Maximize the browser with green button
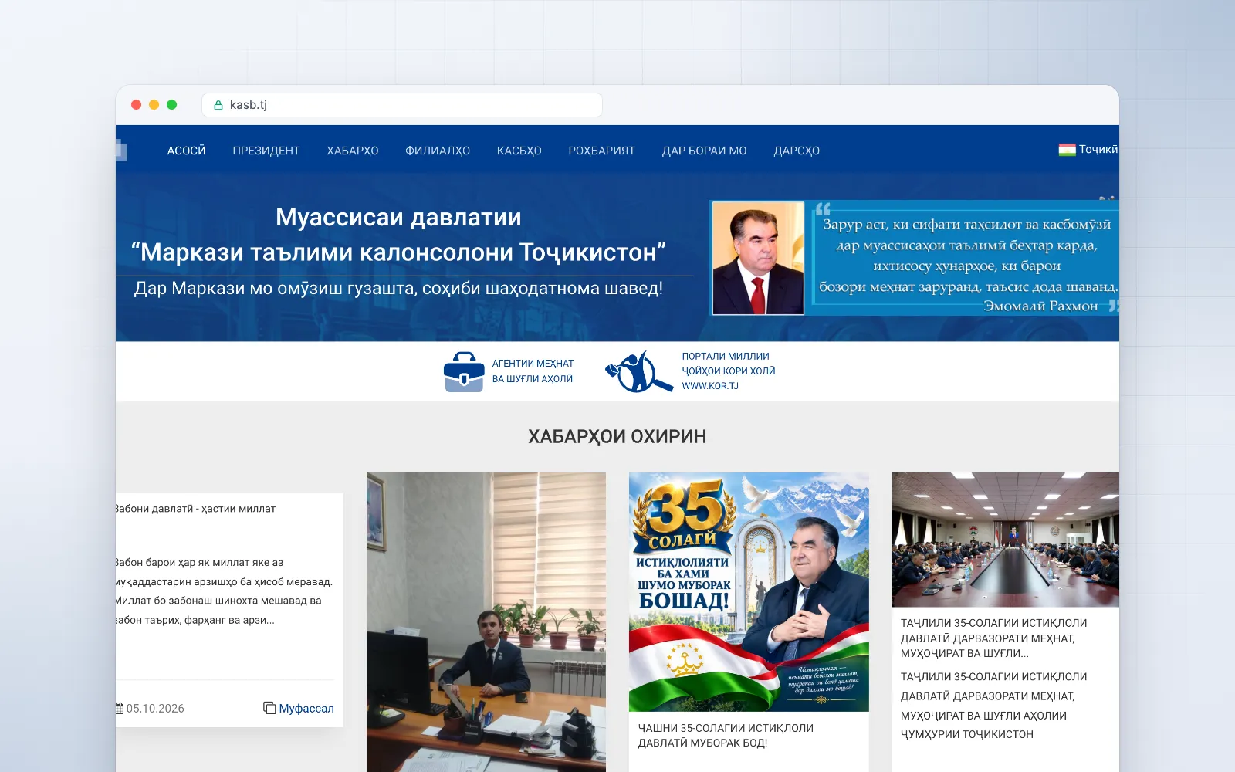This screenshot has width=1235, height=772. [172, 105]
